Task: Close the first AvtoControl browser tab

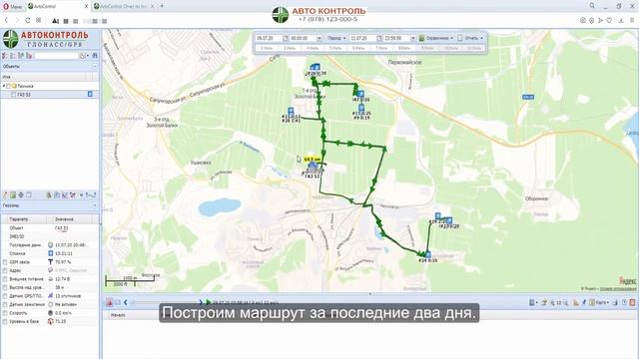Action: (86, 7)
